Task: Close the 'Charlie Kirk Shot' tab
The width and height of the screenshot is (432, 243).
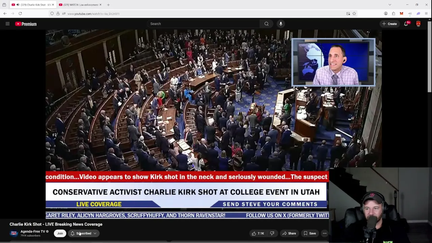Action: click(53, 5)
